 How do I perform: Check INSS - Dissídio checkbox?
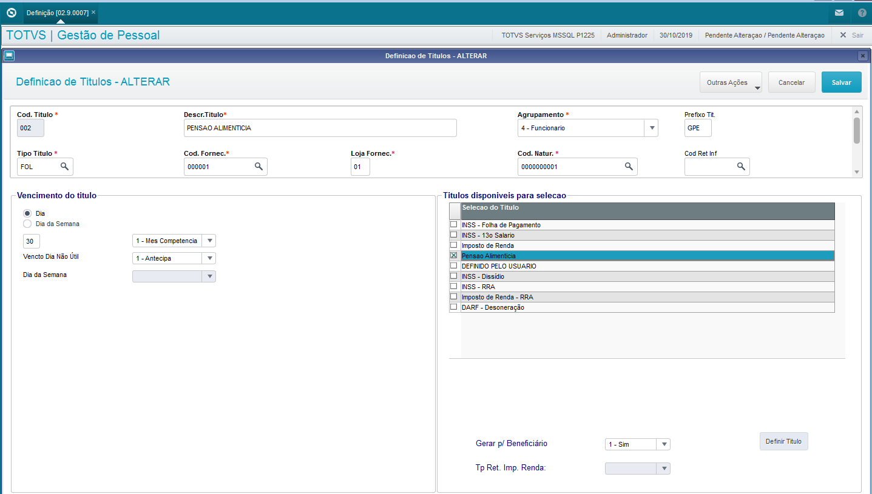click(453, 276)
